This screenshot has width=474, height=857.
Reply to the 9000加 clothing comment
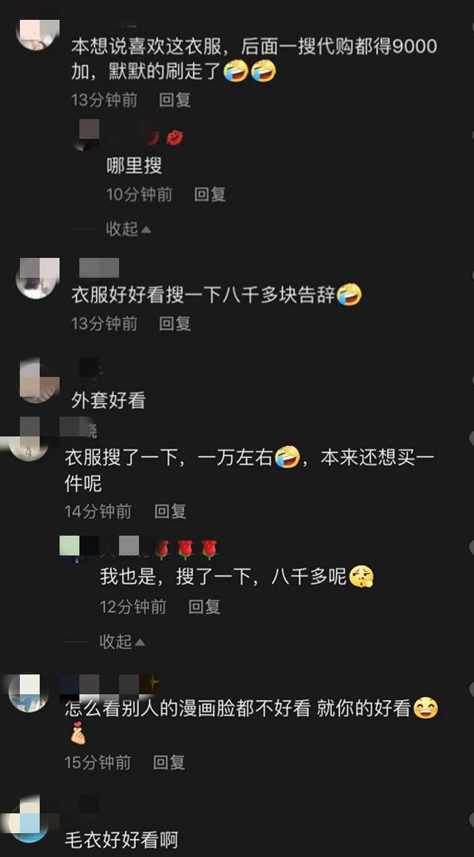[175, 100]
